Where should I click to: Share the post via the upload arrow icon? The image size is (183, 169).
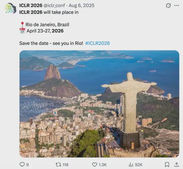tap(177, 164)
